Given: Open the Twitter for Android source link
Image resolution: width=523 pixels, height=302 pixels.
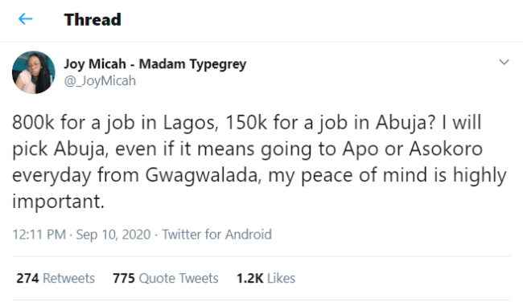Looking at the screenshot, I should point(217,235).
